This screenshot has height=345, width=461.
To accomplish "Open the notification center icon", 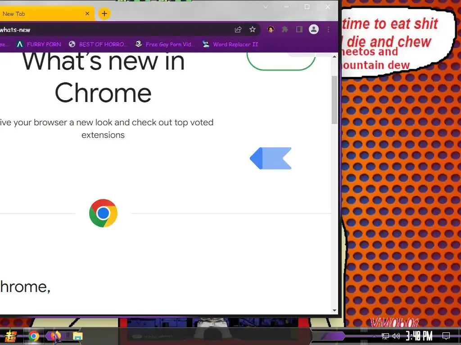I will (x=446, y=336).
